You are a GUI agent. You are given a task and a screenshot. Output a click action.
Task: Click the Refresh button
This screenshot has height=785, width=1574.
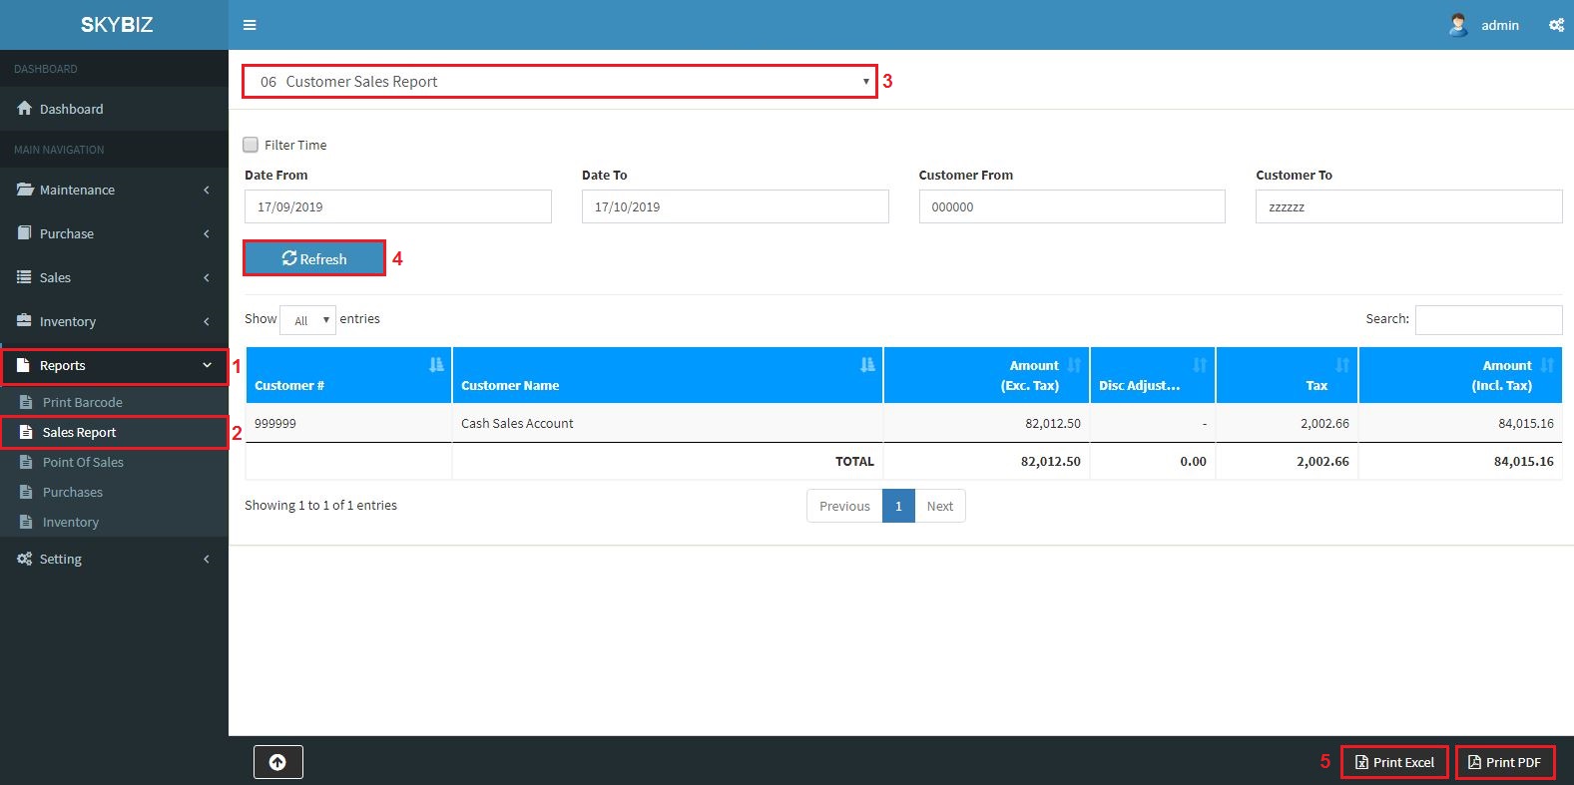click(x=314, y=258)
